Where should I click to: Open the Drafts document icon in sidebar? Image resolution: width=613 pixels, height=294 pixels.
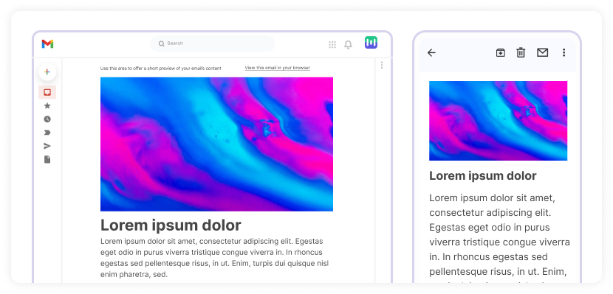pyautogui.click(x=47, y=159)
